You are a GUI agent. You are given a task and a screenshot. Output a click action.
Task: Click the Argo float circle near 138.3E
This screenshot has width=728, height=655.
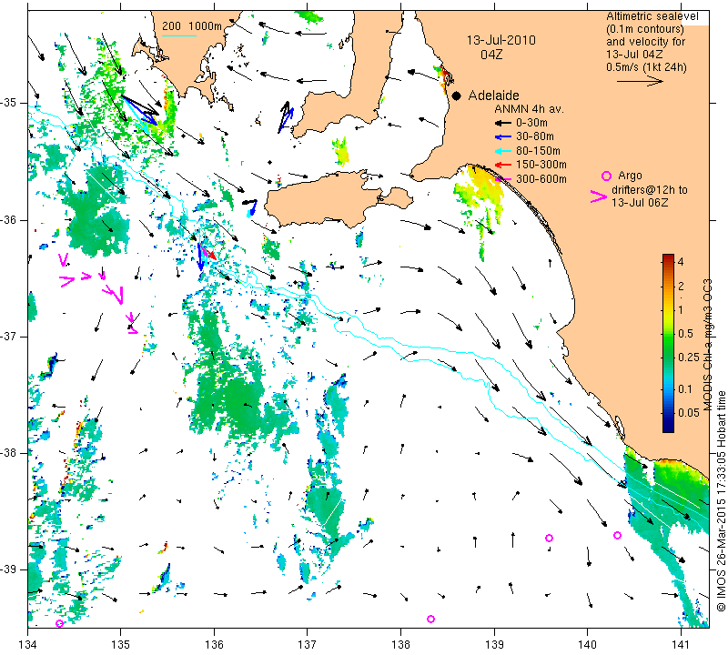[430, 619]
